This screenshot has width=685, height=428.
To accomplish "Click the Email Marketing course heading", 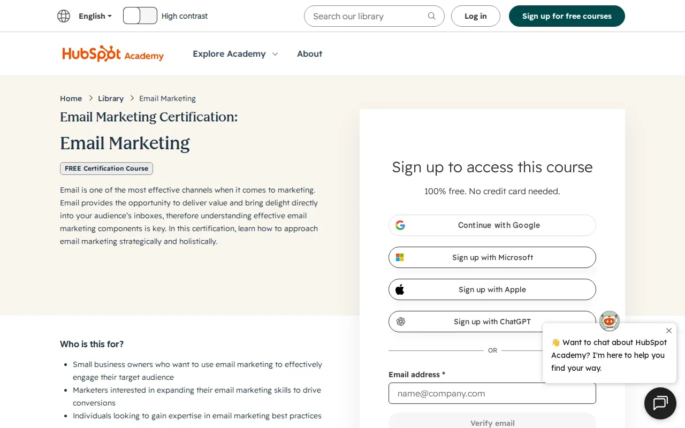I will click(x=125, y=143).
